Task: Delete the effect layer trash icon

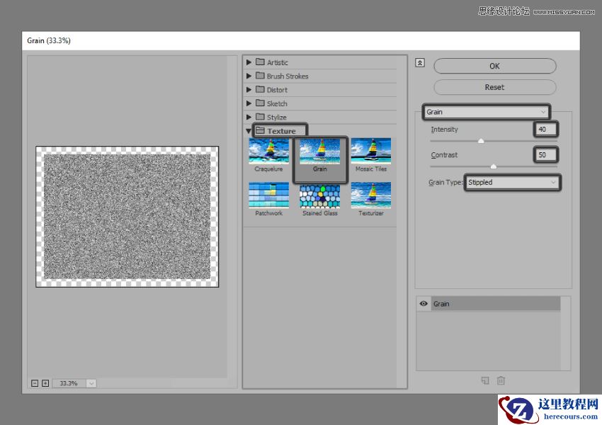Action: click(501, 380)
